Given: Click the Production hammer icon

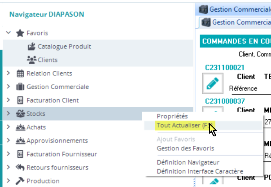Looking at the screenshot, I should pyautogui.click(x=20, y=181).
